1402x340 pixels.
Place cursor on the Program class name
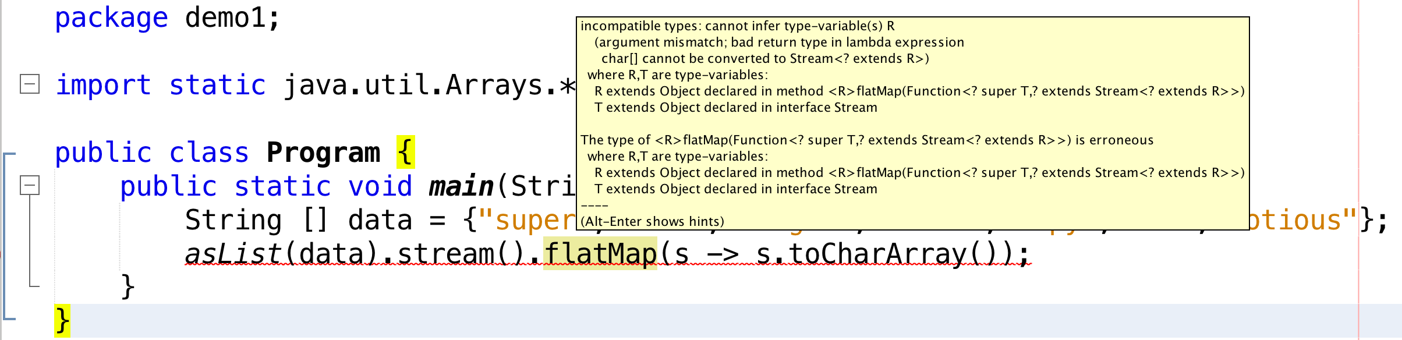[x=323, y=153]
